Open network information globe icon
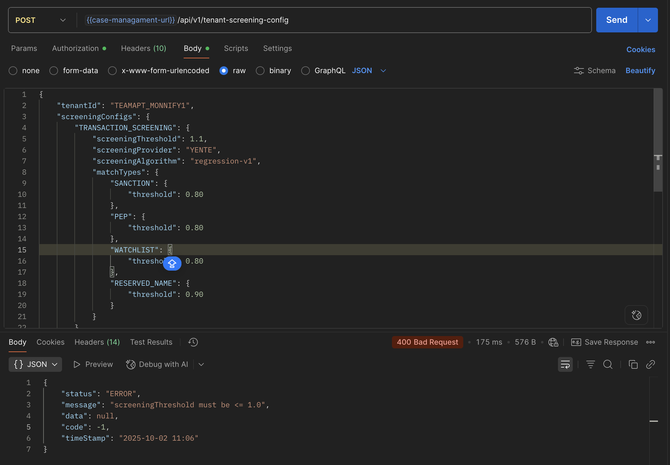The image size is (670, 465). tap(553, 342)
